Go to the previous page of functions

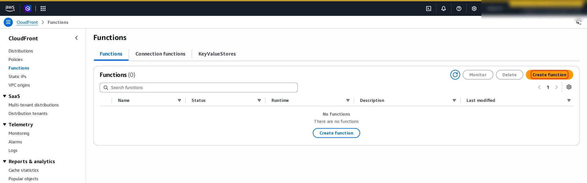[539, 87]
